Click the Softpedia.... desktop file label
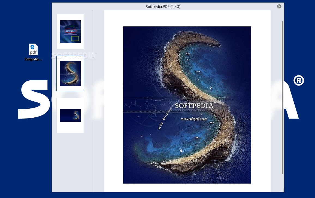This screenshot has height=198, width=315. point(33,59)
